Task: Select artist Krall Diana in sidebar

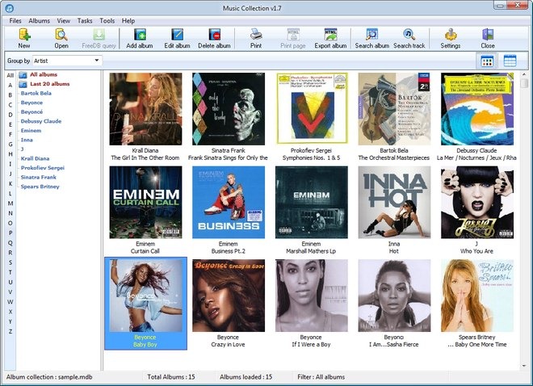Action: (35, 158)
